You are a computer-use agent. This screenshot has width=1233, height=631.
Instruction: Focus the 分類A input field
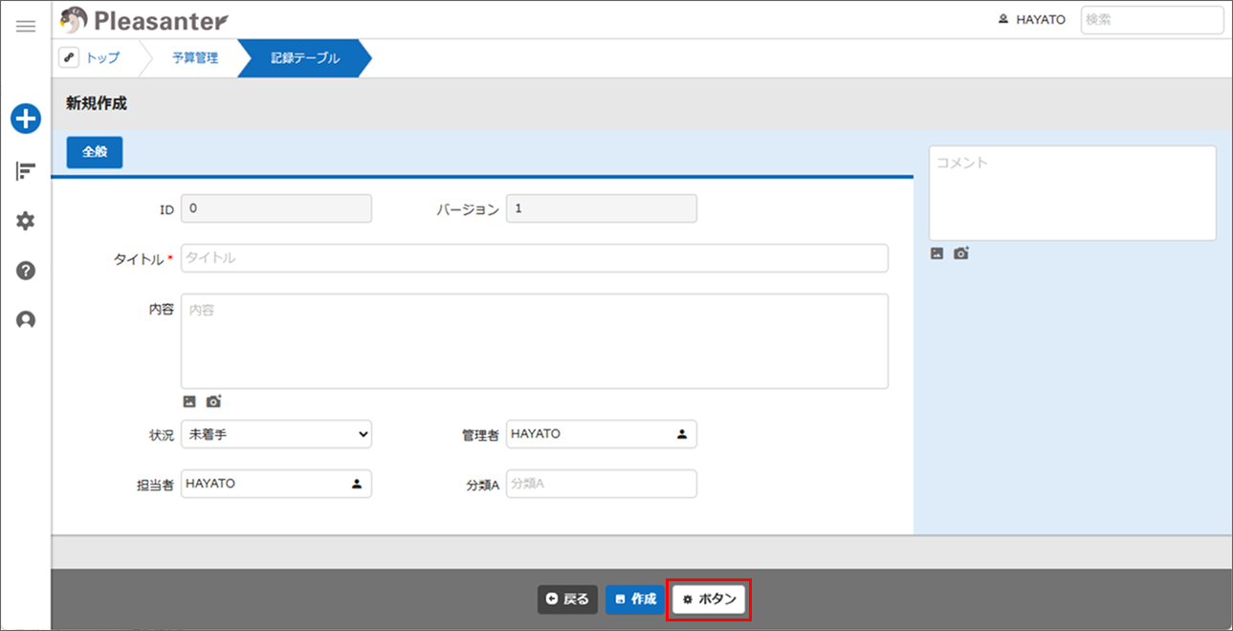pyautogui.click(x=601, y=484)
